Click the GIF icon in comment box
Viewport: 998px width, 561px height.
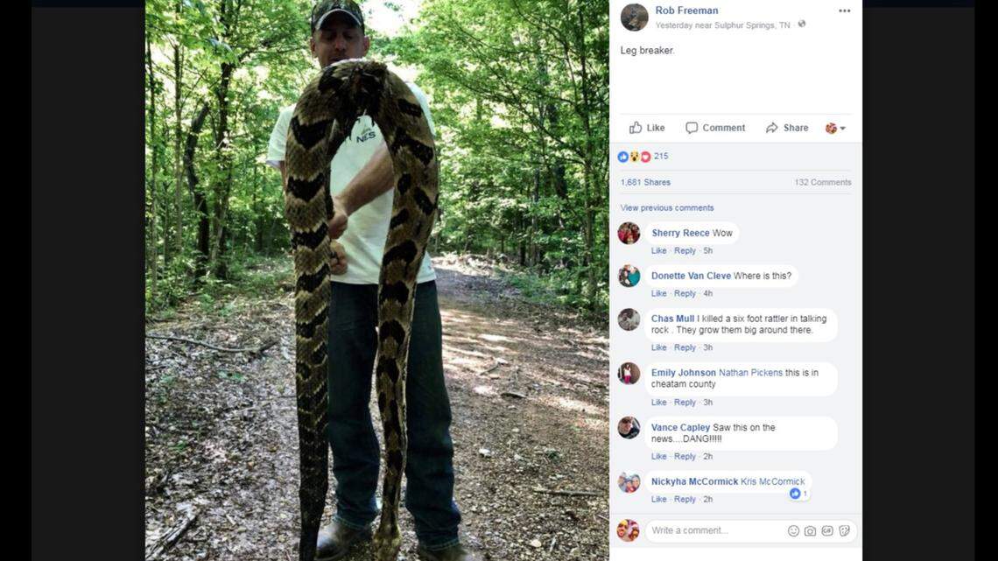[827, 530]
